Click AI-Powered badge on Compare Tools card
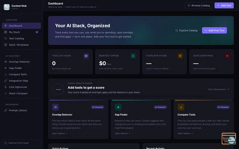This screenshot has height=149, width=239. coord(223,107)
